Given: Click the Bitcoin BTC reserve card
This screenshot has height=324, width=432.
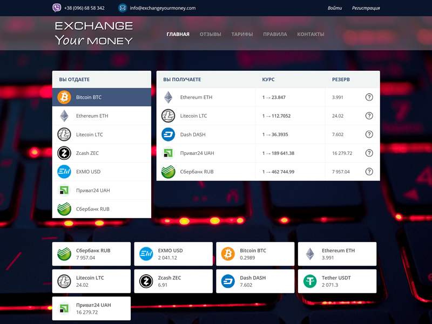Looking at the screenshot, I should tap(255, 254).
